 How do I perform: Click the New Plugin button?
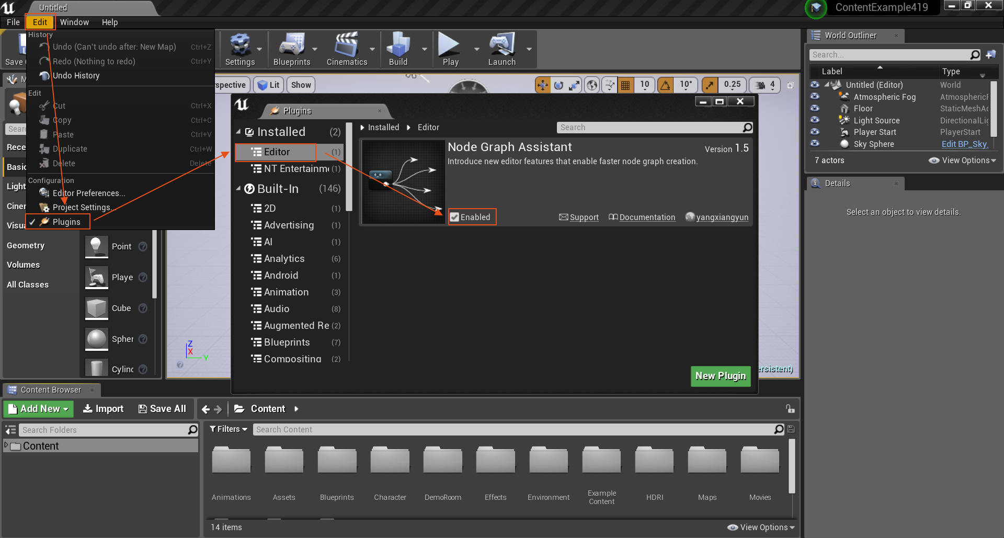[x=721, y=376]
